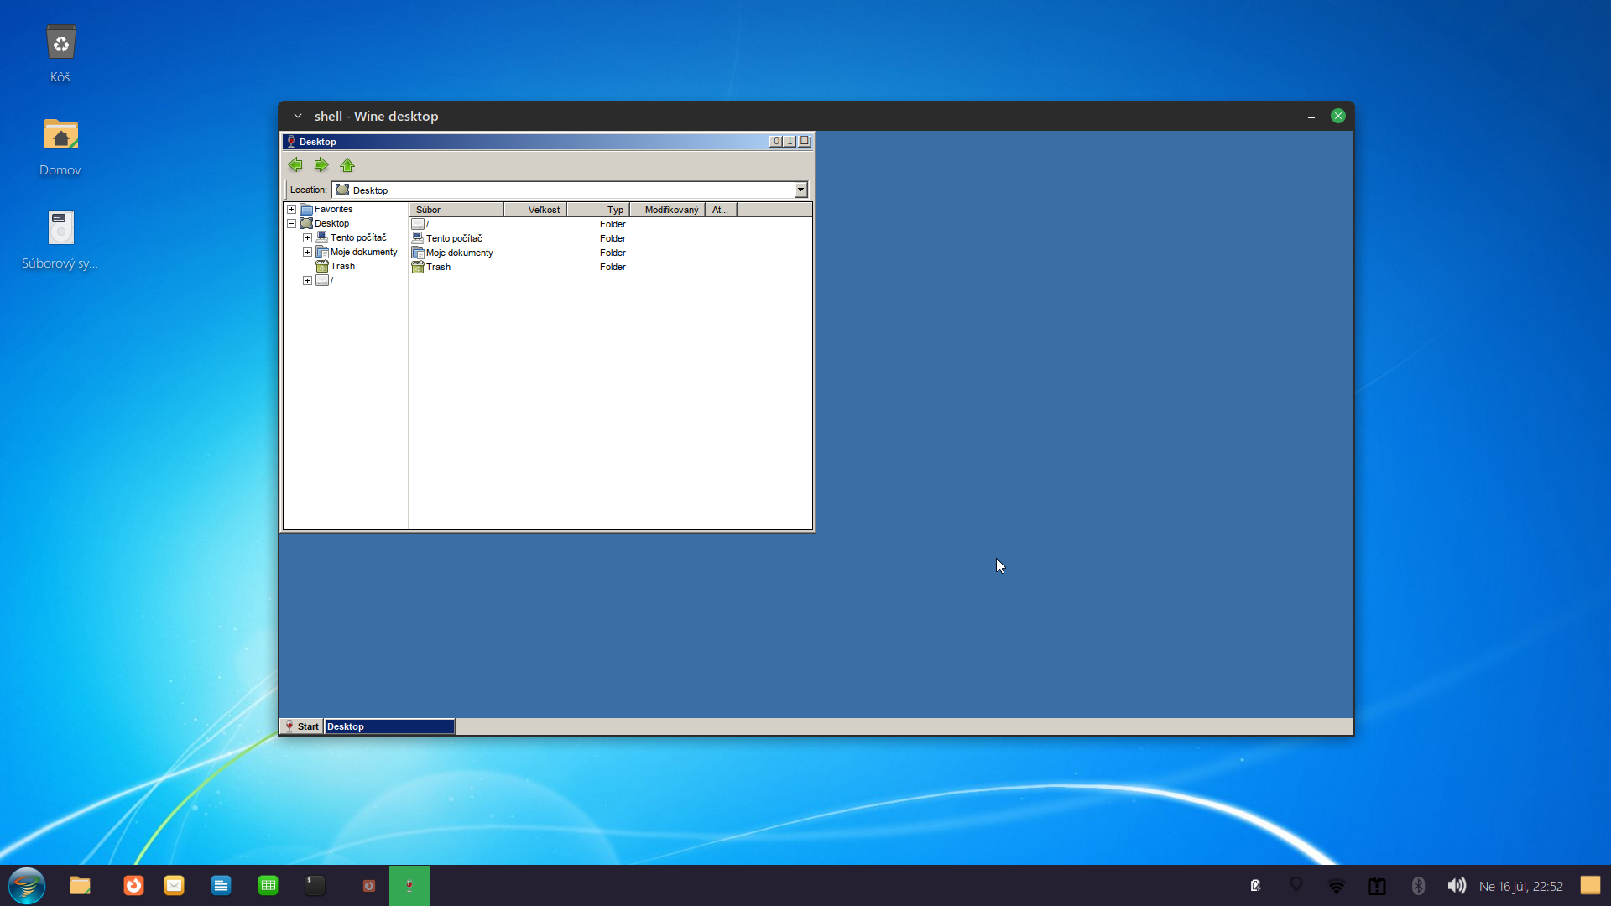This screenshot has width=1611, height=906.
Task: Expand the Tento počítač tree node
Action: [307, 238]
